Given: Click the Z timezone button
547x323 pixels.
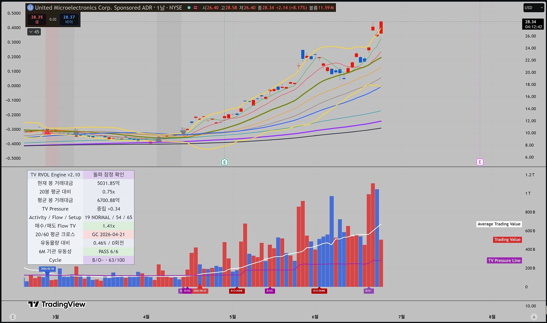Looking at the screenshot, I should (x=13, y=317).
